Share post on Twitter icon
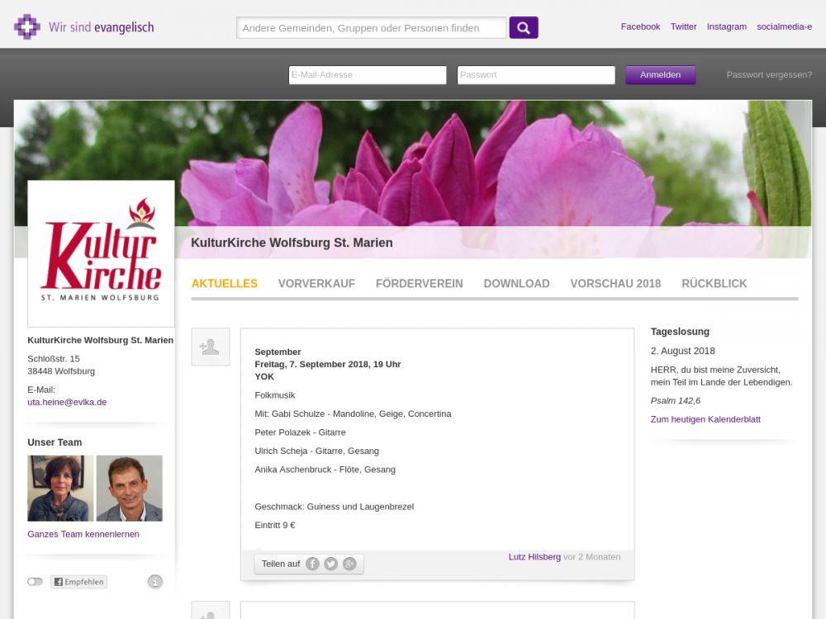826x619 pixels. (x=330, y=564)
